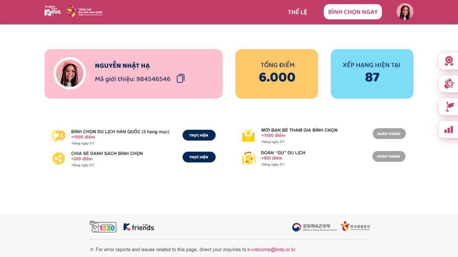
Task: Open the k-welcome@knto.or.kr email link
Action: [x=271, y=249]
